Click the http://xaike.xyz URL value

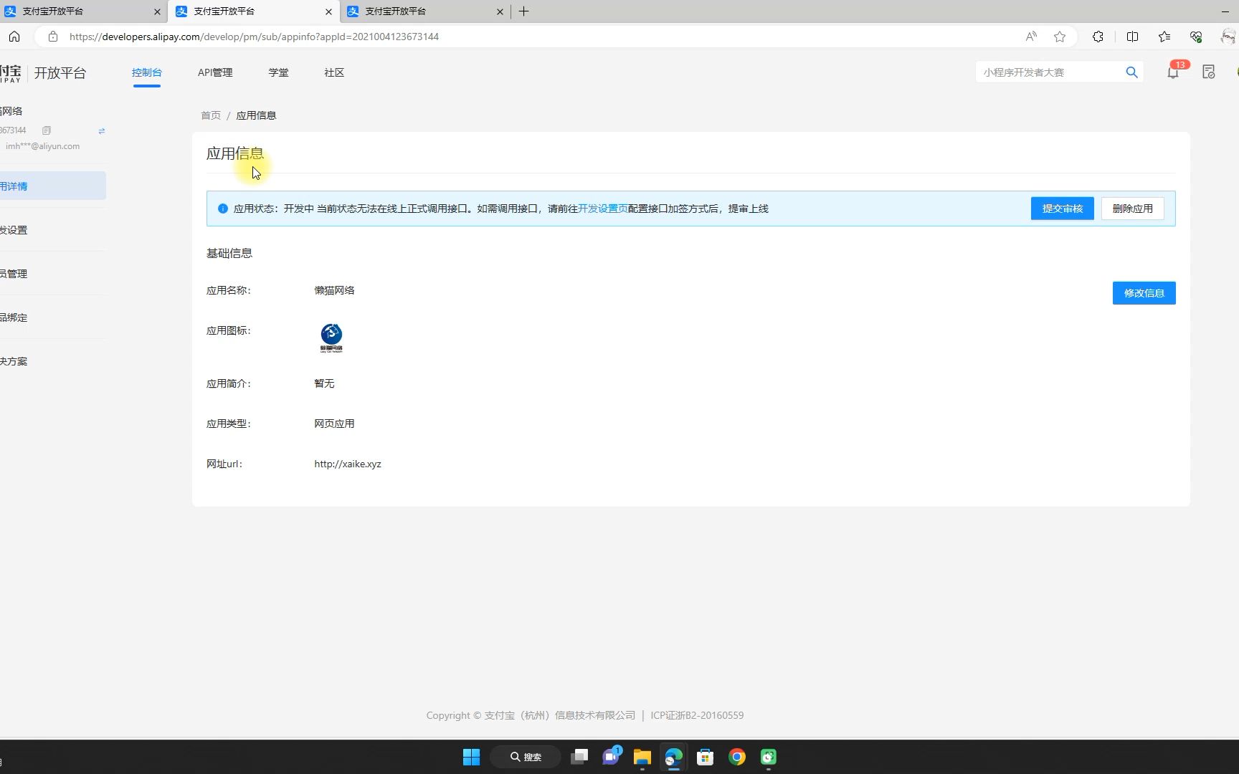click(348, 464)
